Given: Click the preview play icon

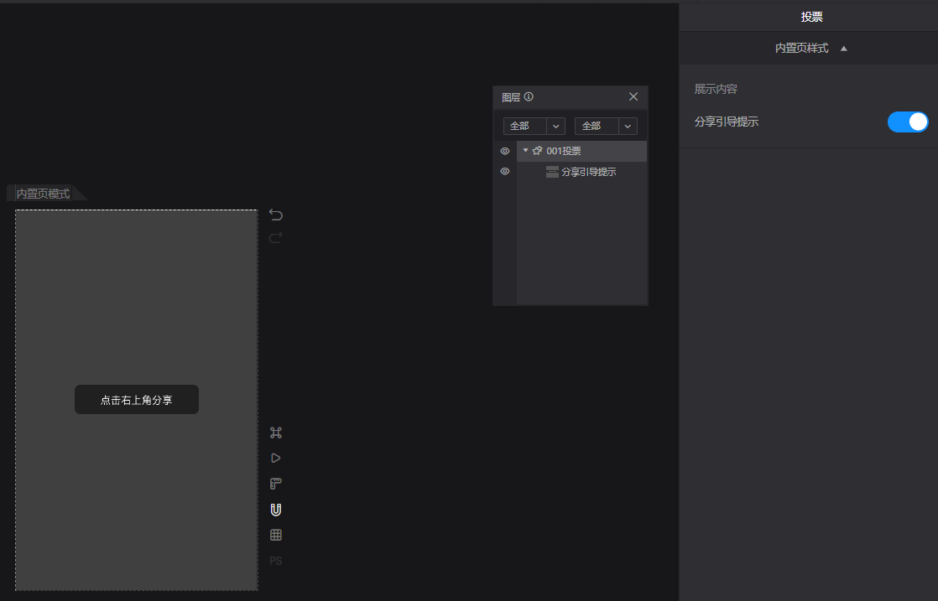Looking at the screenshot, I should click(276, 459).
